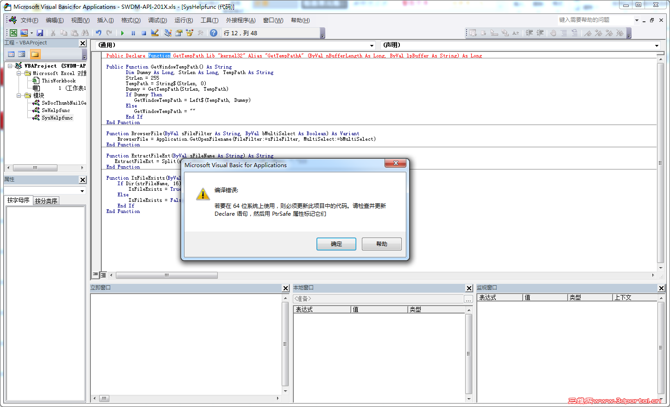This screenshot has height=407, width=670.
Task: Click the Copy toolbar icon
Action: (64, 33)
